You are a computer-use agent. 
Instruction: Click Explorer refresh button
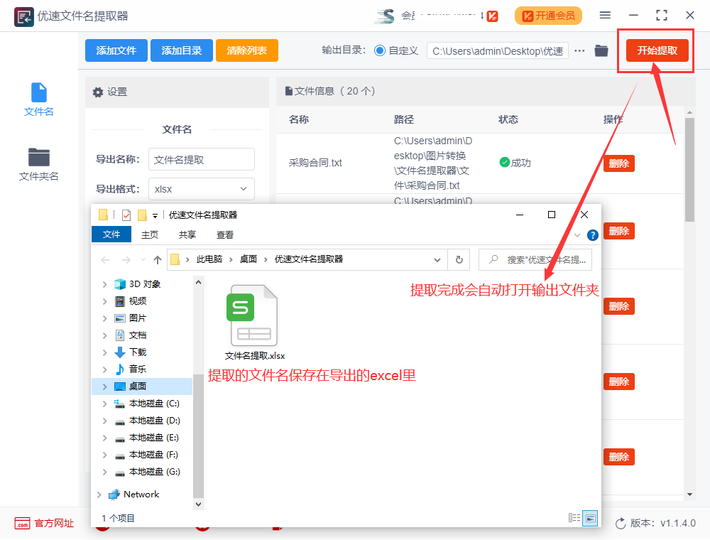tap(459, 259)
